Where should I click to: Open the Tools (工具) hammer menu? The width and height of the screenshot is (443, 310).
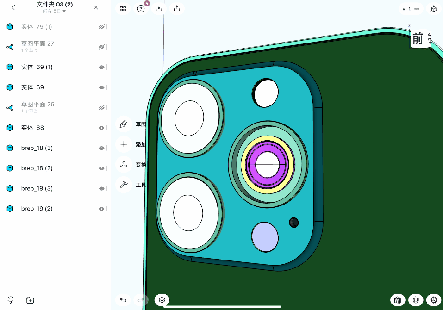(x=124, y=185)
